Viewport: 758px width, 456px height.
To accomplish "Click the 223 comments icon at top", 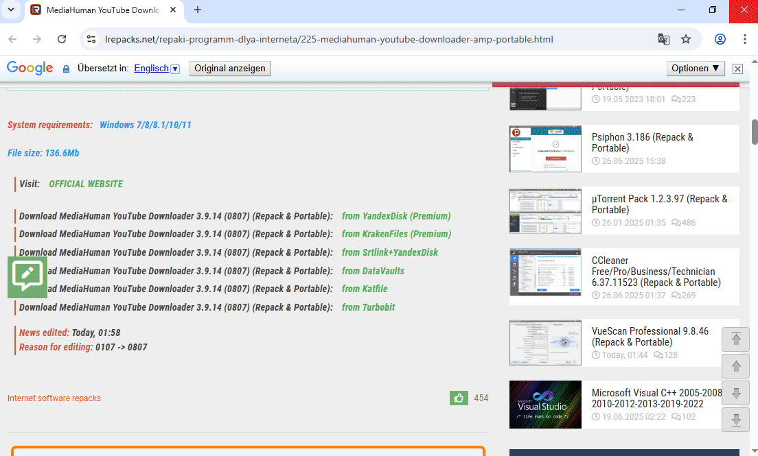I will click(x=676, y=99).
